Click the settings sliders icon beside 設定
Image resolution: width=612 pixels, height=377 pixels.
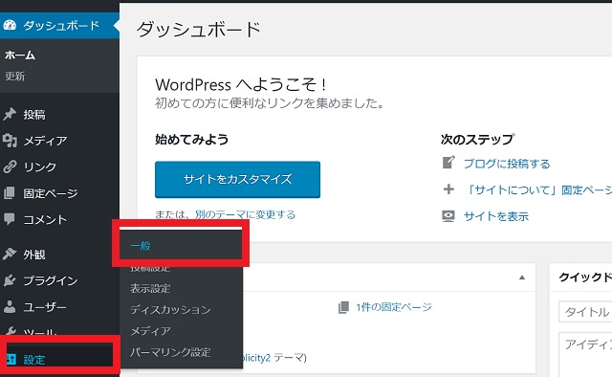tap(11, 359)
